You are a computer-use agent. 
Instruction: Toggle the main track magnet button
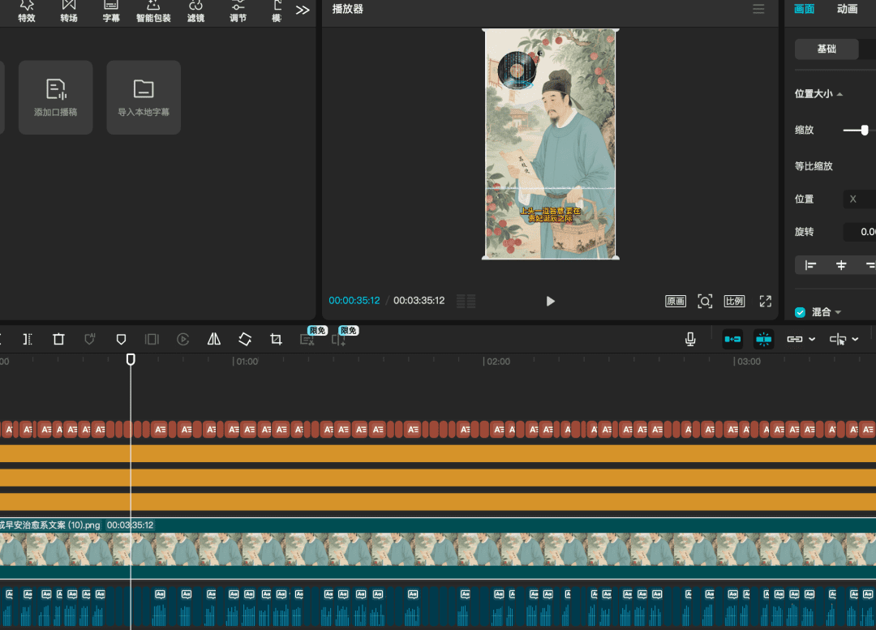pyautogui.click(x=732, y=339)
